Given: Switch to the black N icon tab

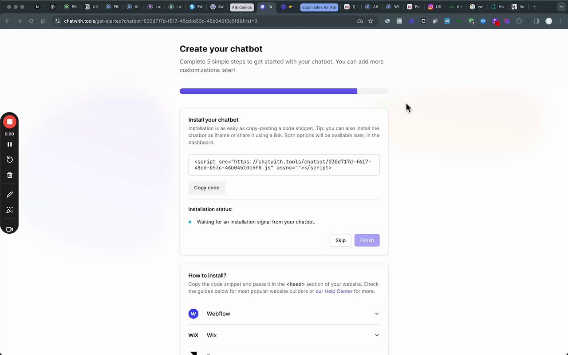Looking at the screenshot, I should [x=37, y=7].
